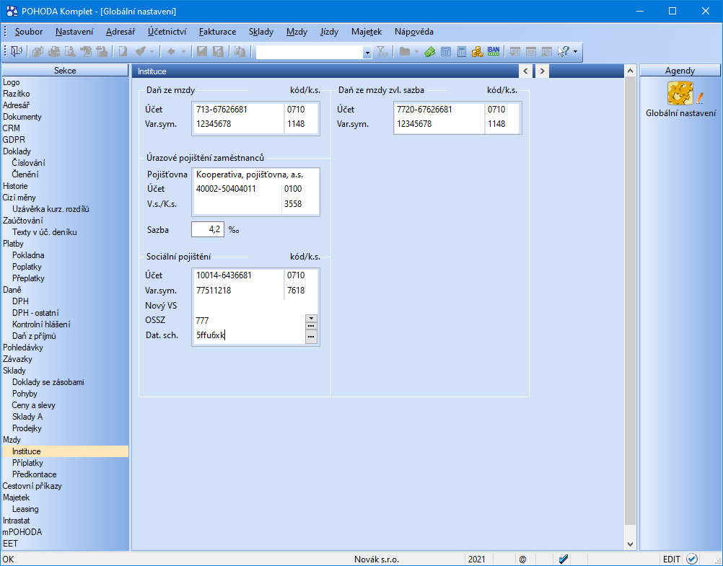Open the Účetnictví menu
Screen dimensions: 723x566
pyautogui.click(x=167, y=32)
